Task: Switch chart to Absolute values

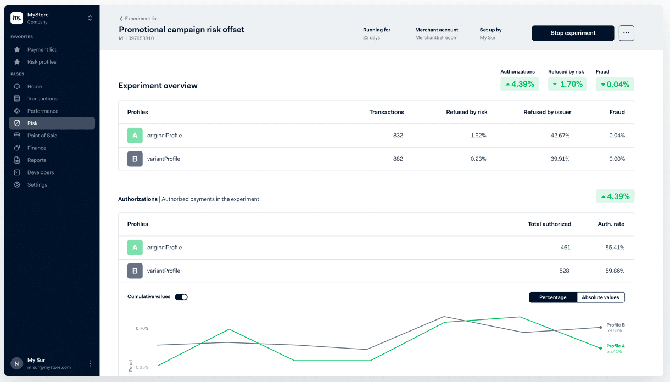Action: tap(600, 297)
